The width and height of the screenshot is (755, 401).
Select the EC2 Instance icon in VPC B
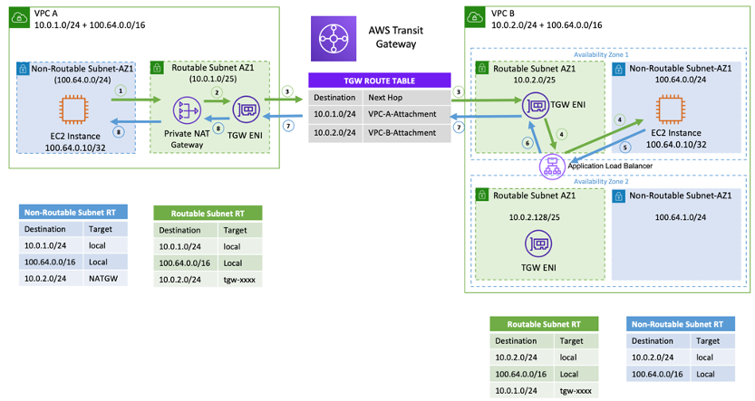click(x=672, y=110)
